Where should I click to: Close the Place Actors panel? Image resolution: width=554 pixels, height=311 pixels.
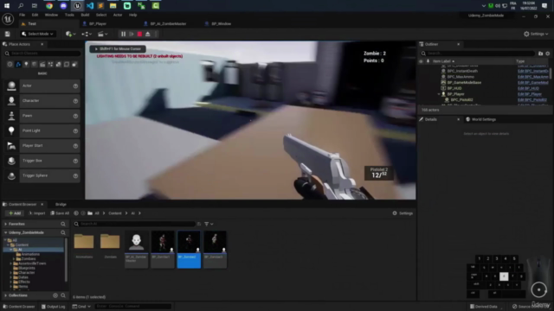tap(42, 44)
